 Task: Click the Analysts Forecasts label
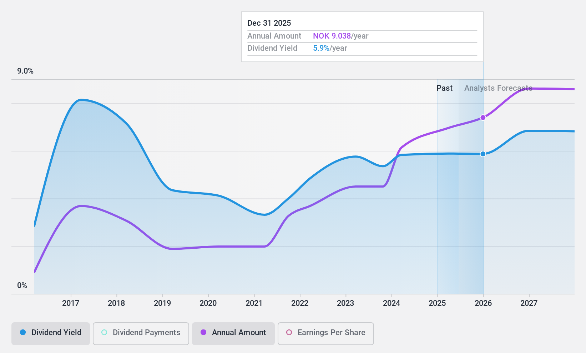click(498, 88)
